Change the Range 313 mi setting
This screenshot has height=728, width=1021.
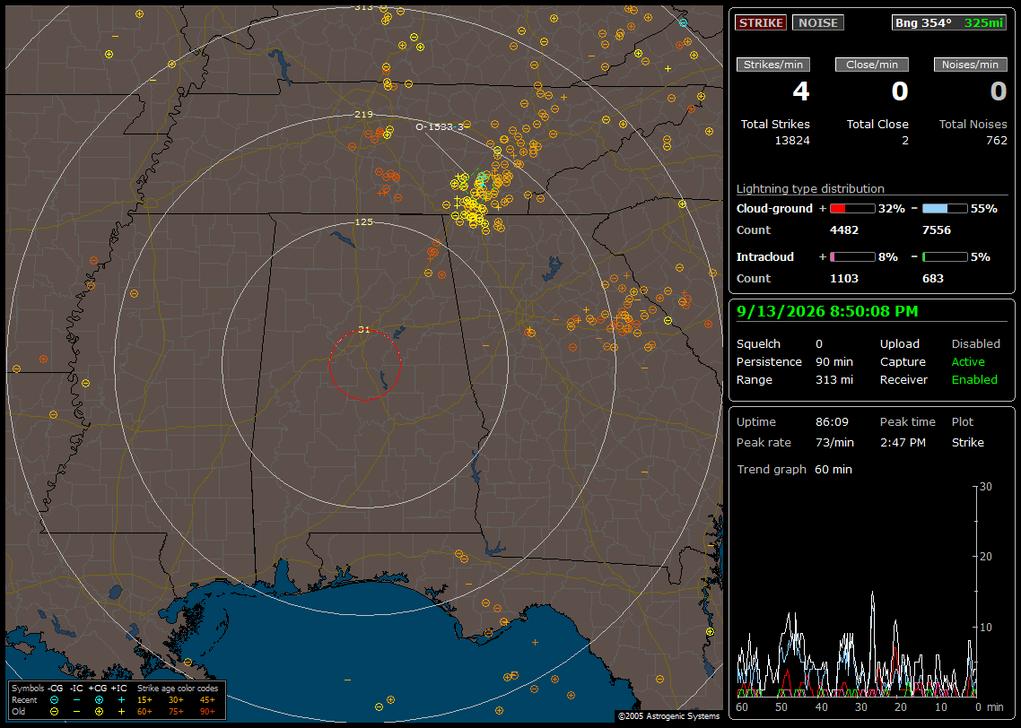(834, 380)
